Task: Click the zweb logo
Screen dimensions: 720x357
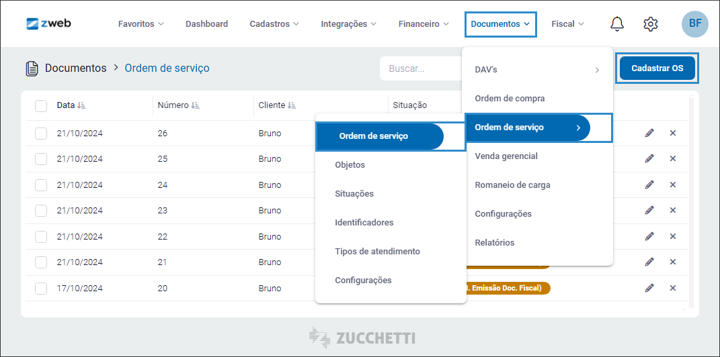Action: [x=48, y=23]
